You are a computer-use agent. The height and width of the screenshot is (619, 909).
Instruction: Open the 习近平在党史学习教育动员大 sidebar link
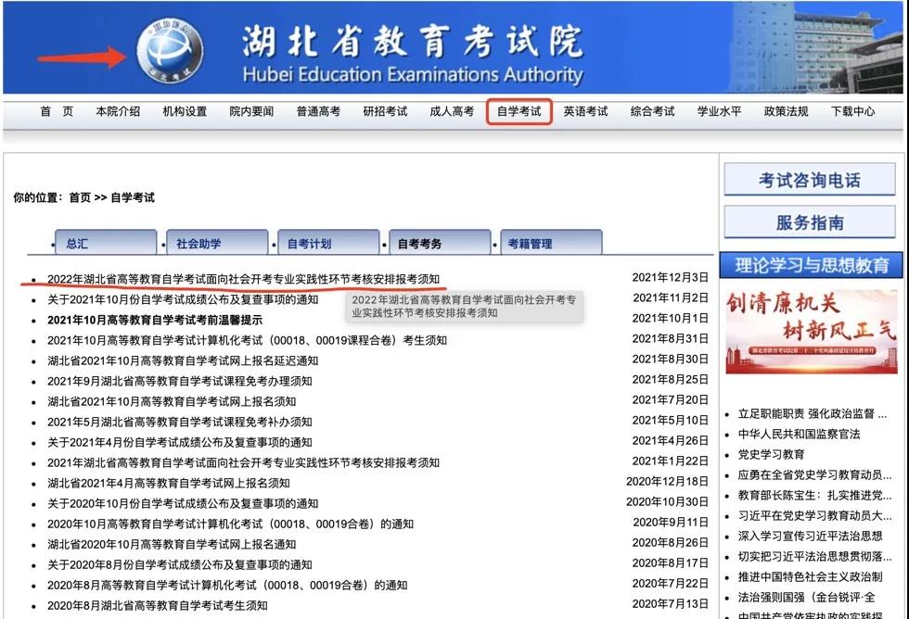point(814,515)
